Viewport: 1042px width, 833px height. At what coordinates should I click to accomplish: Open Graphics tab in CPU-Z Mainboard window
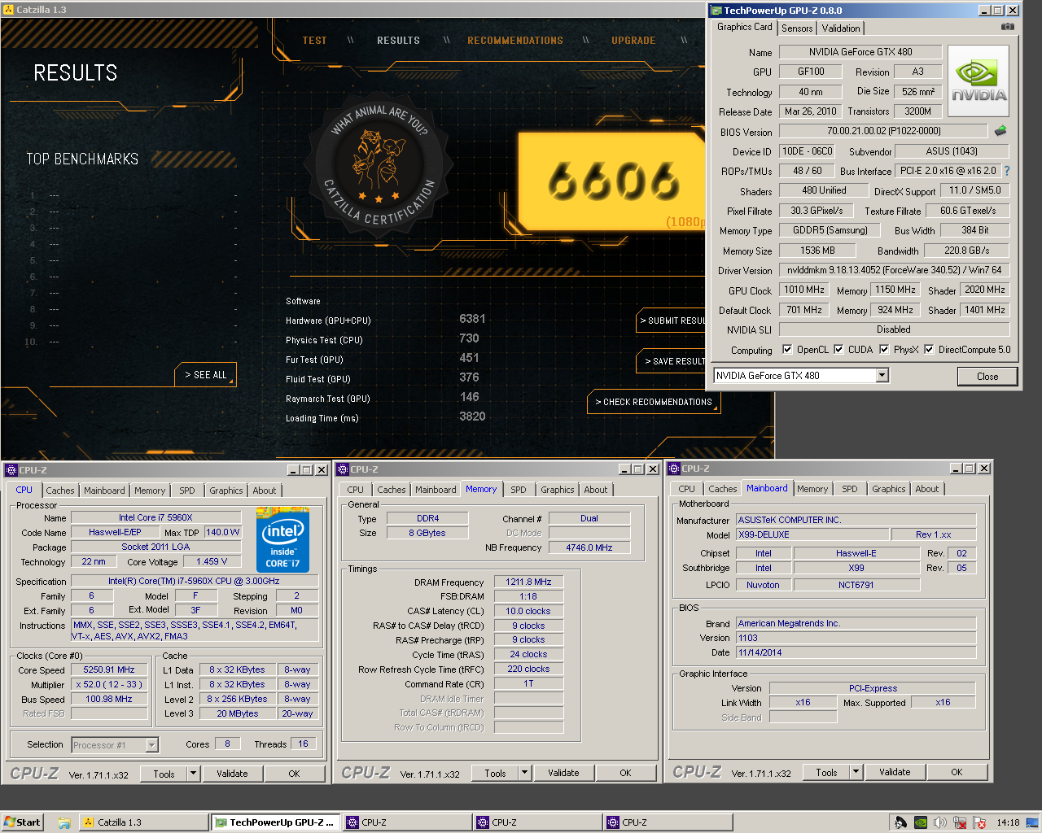tap(888, 489)
